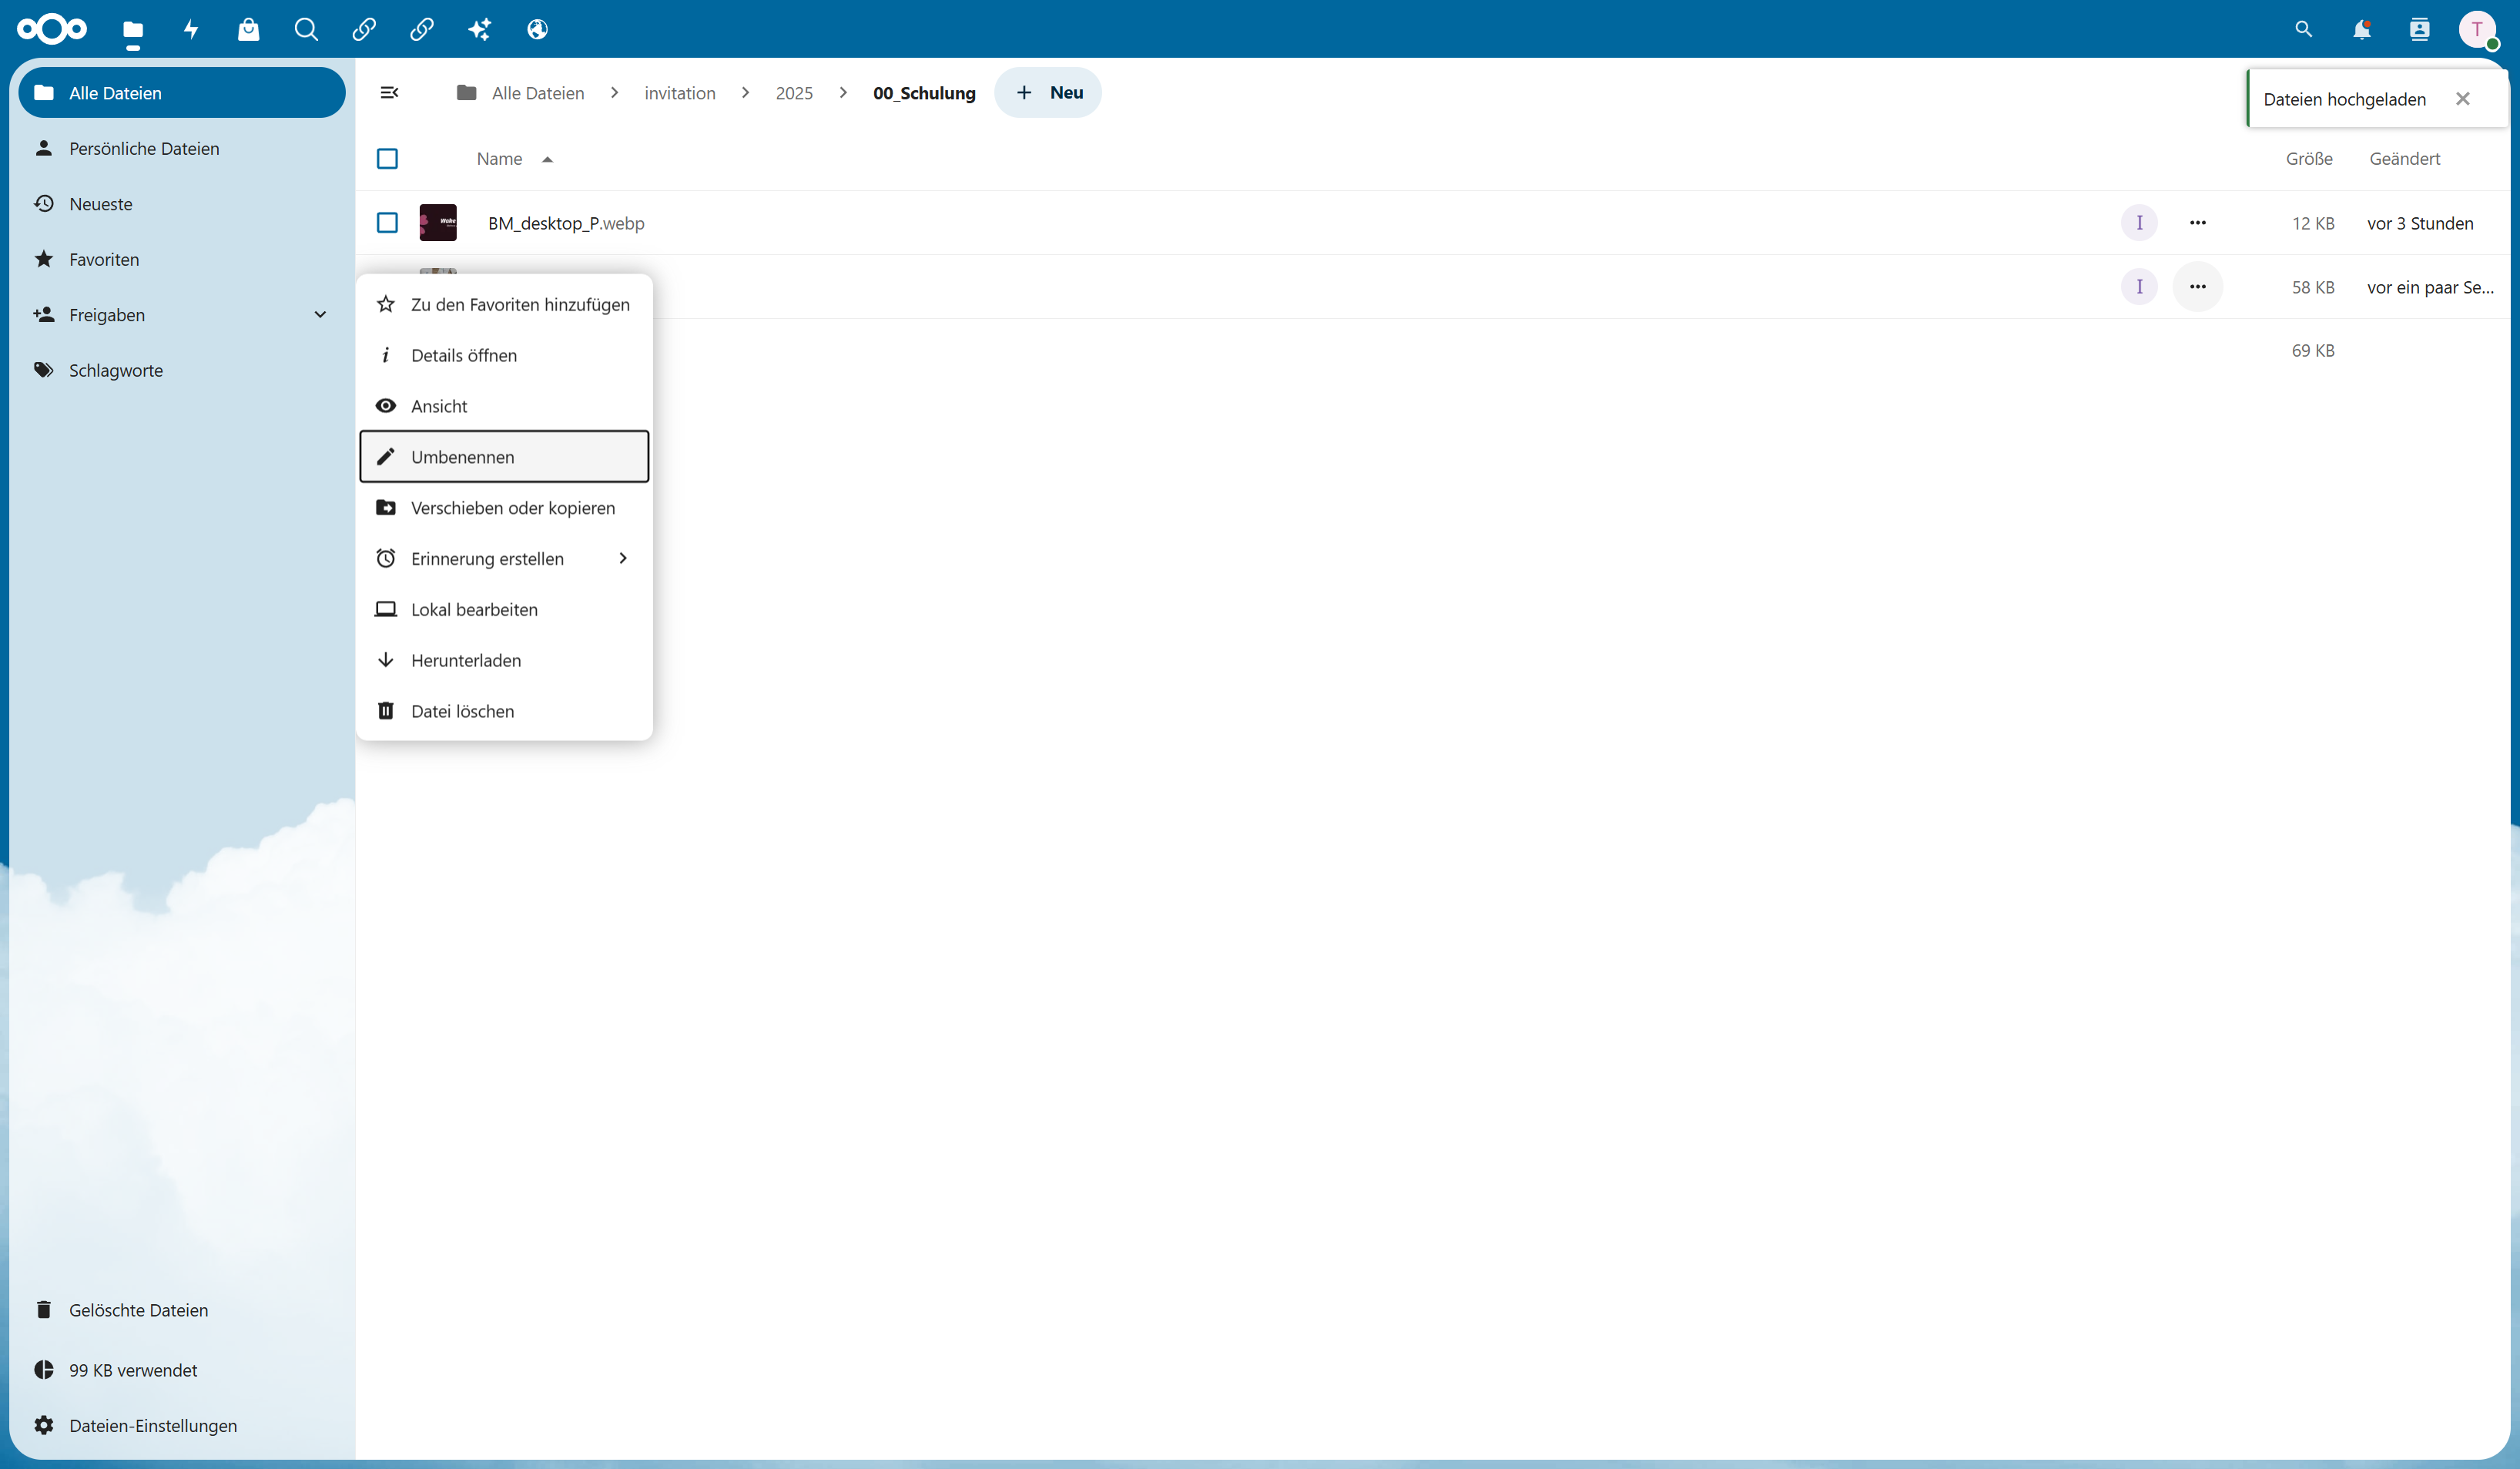
Task: Choose Zu den Favoriten hinzufügen
Action: 504,305
